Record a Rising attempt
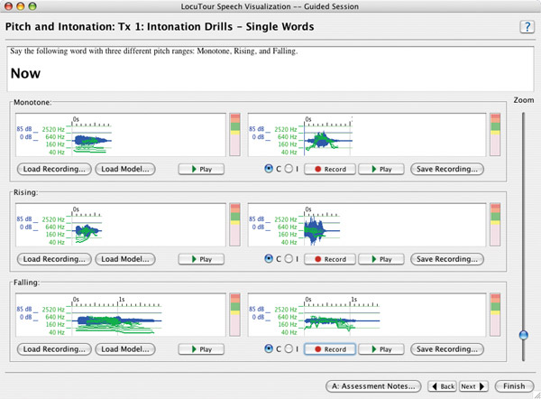This screenshot has width=541, height=399. pos(330,259)
